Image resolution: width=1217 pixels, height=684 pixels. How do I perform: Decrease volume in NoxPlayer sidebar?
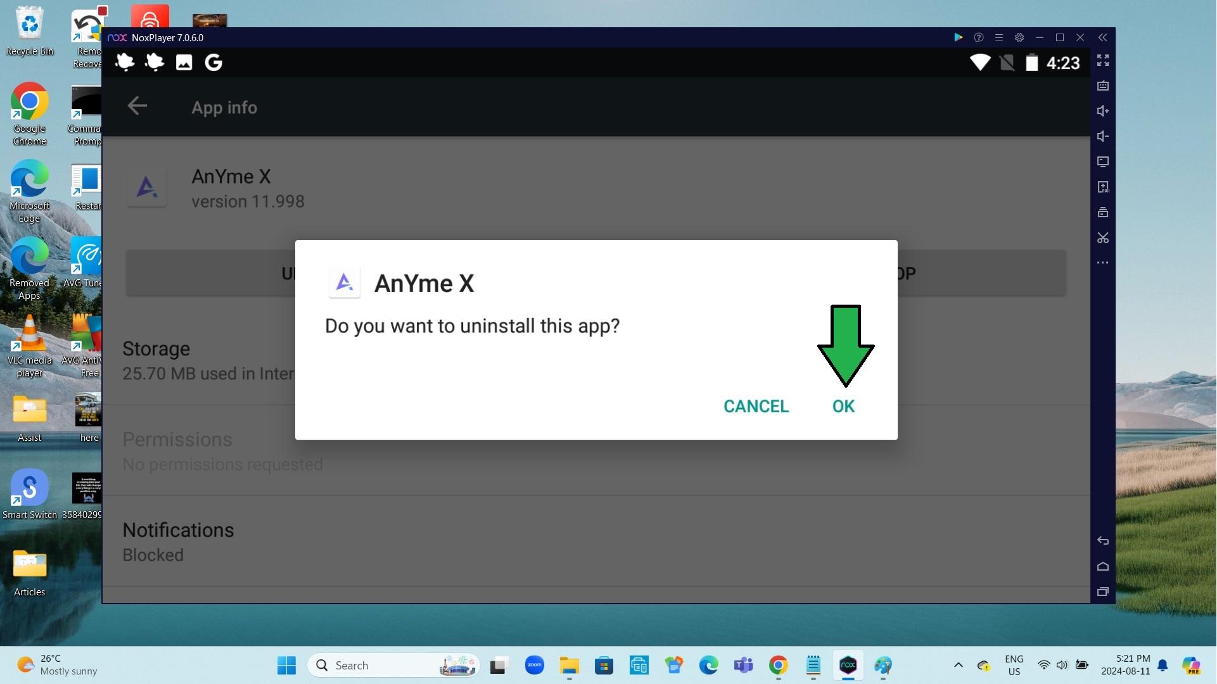pyautogui.click(x=1103, y=136)
